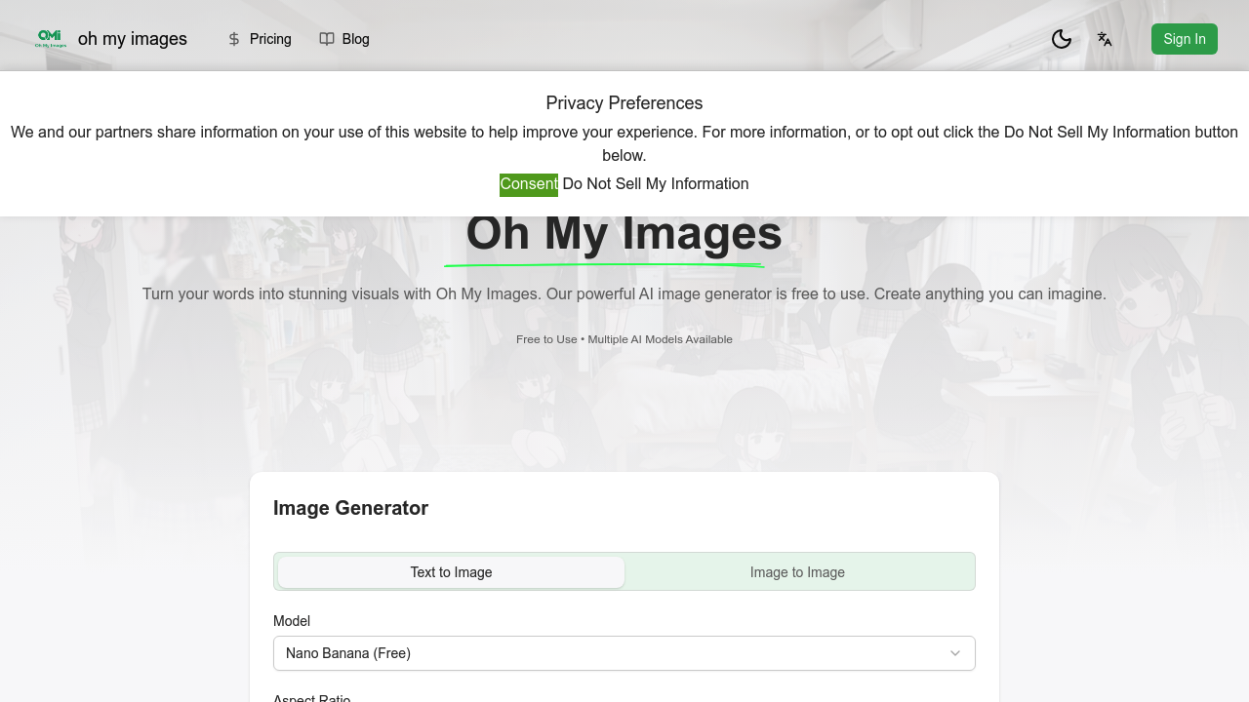The height and width of the screenshot is (702, 1249).
Task: Click the Aspect Ratio section label
Action: click(311, 698)
